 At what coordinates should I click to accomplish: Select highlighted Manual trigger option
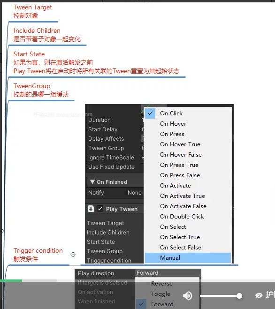[188, 258]
